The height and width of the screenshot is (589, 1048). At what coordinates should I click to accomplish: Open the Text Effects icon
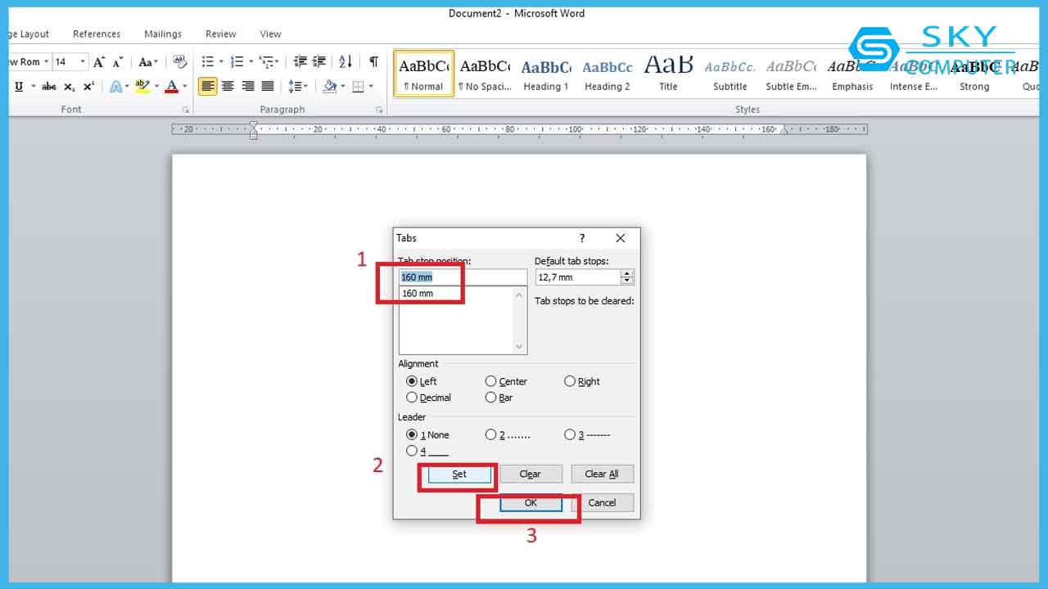click(x=115, y=86)
